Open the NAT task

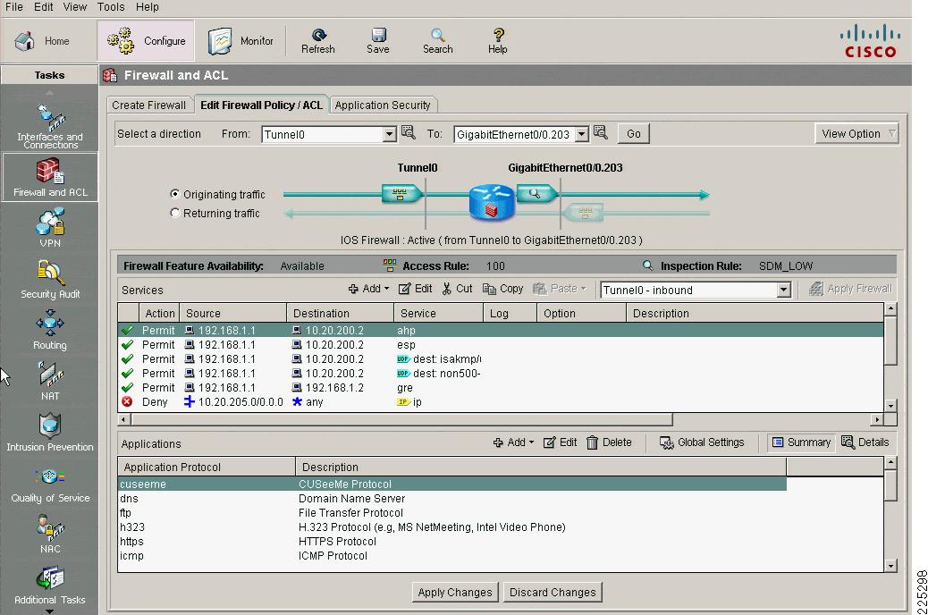point(50,381)
